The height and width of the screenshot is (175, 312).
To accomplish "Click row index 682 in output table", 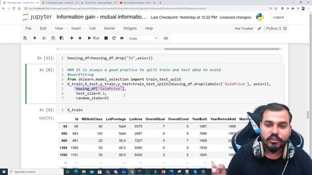I will tap(64, 134).
